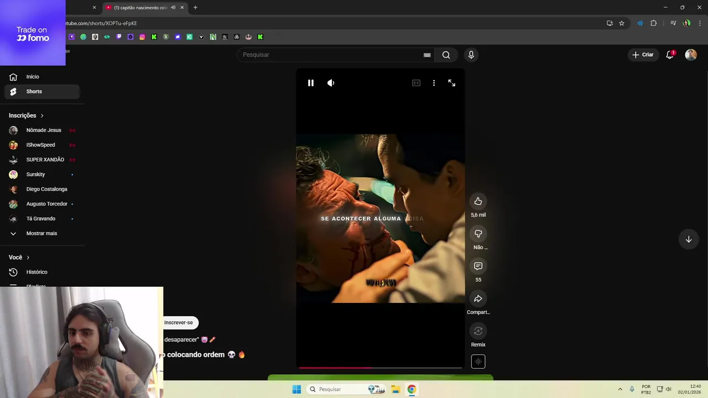The width and height of the screenshot is (708, 398).
Task: Open Histórico in sidebar
Action: point(42,272)
